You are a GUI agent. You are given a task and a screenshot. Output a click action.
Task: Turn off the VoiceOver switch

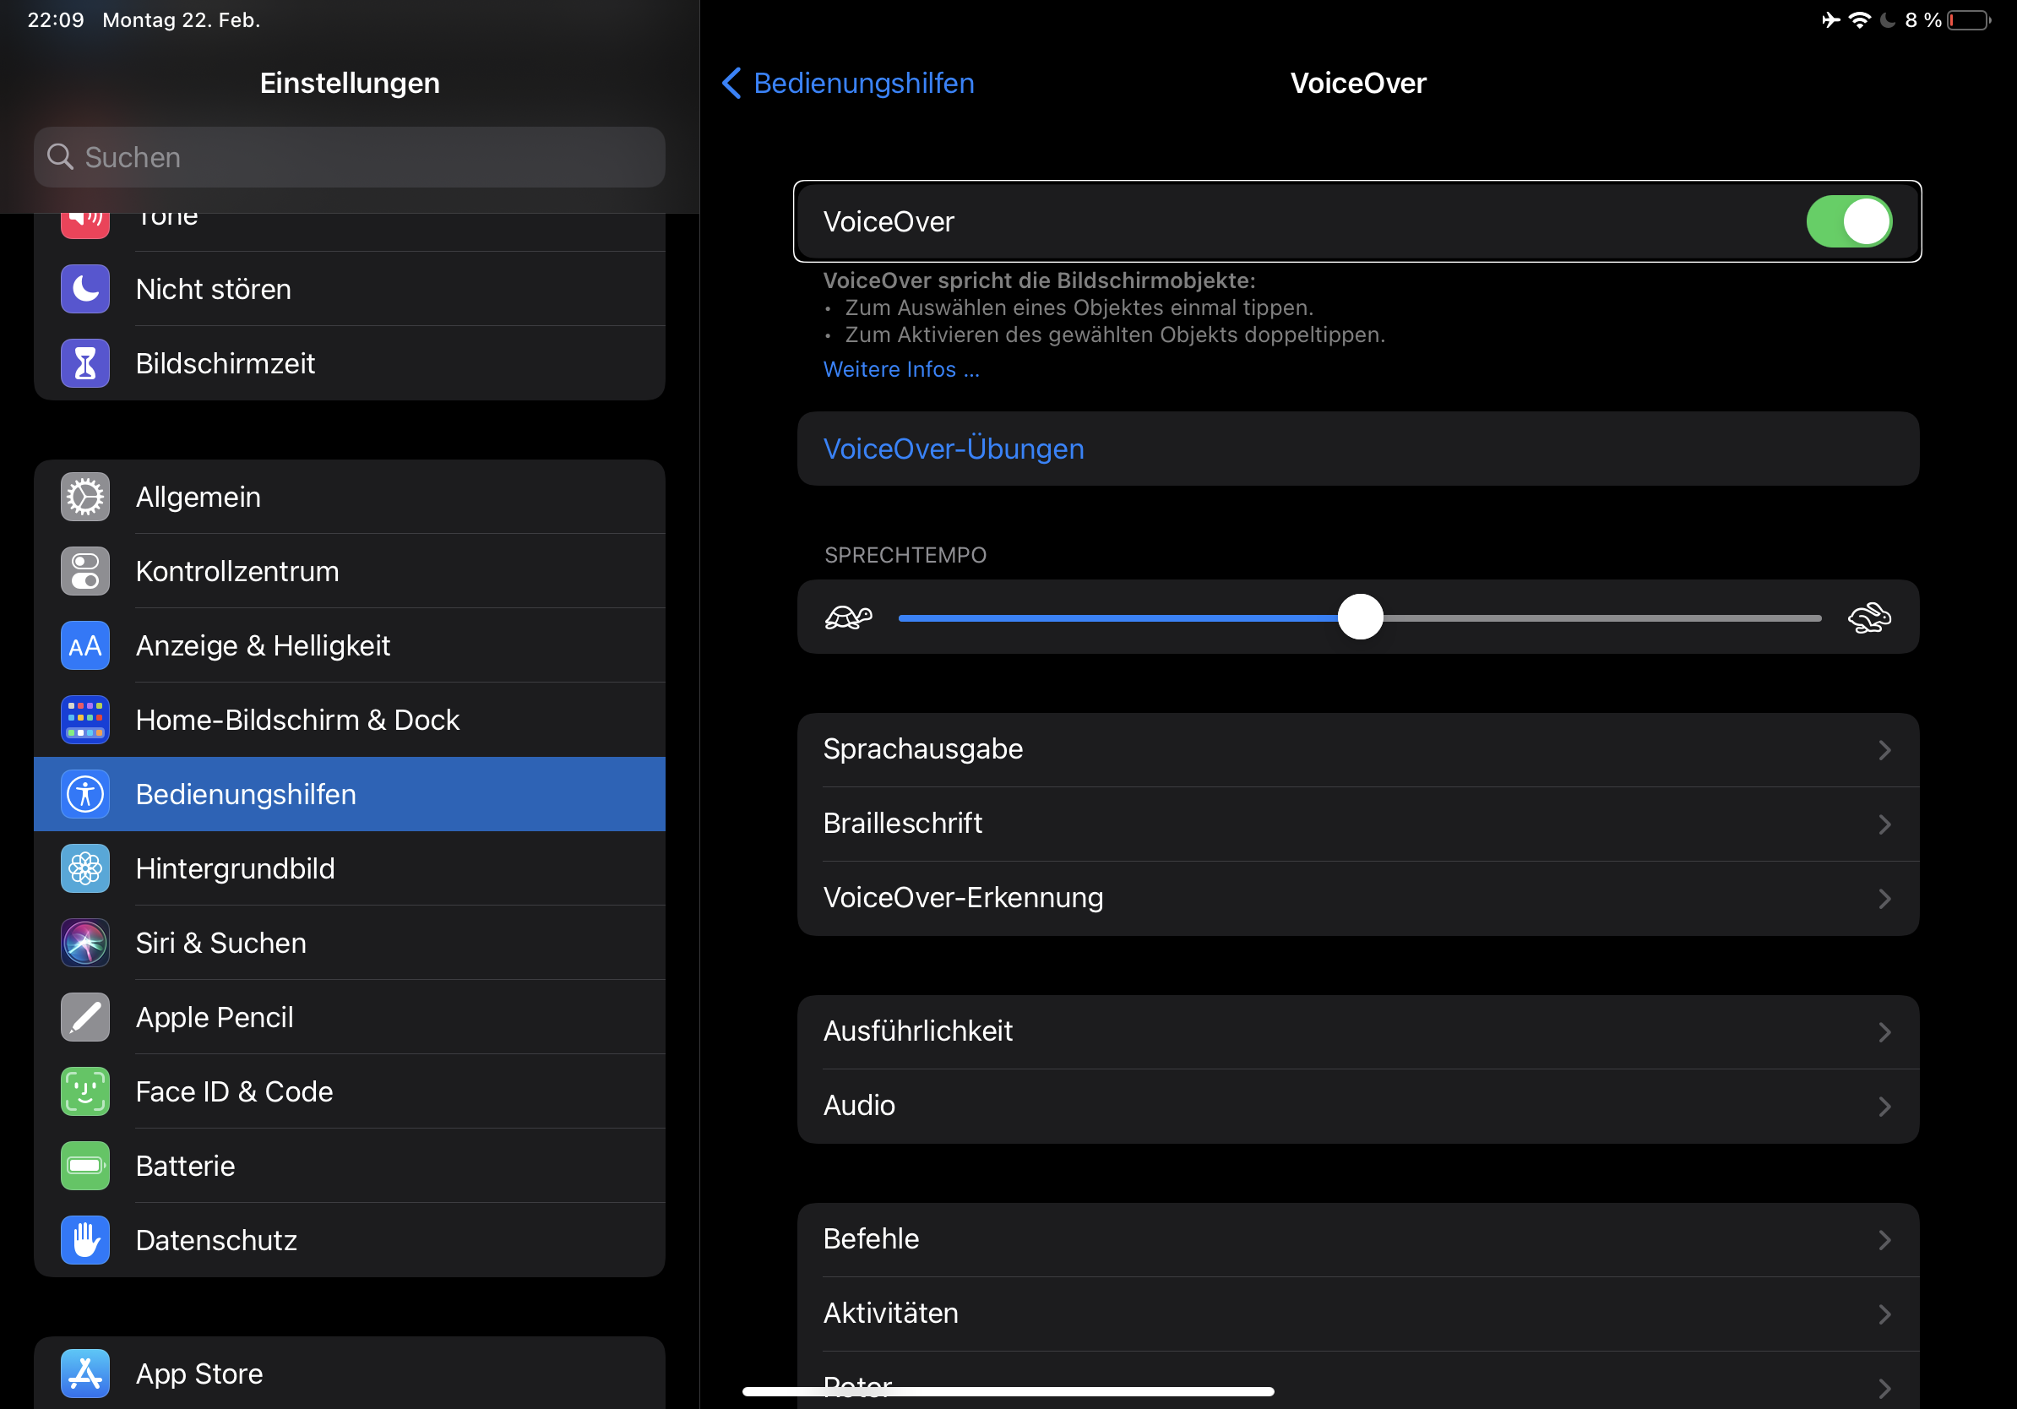click(1848, 221)
